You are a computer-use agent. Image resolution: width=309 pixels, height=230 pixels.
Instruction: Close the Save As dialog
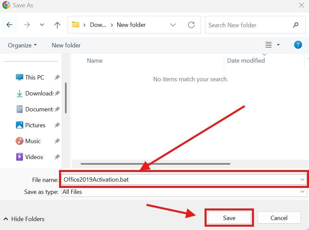click(301, 5)
